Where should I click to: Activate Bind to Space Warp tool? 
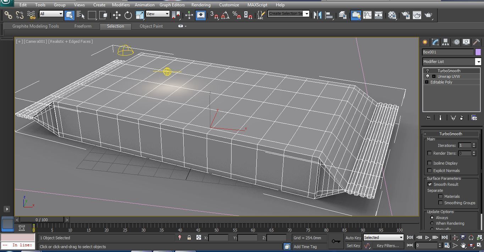[31, 15]
